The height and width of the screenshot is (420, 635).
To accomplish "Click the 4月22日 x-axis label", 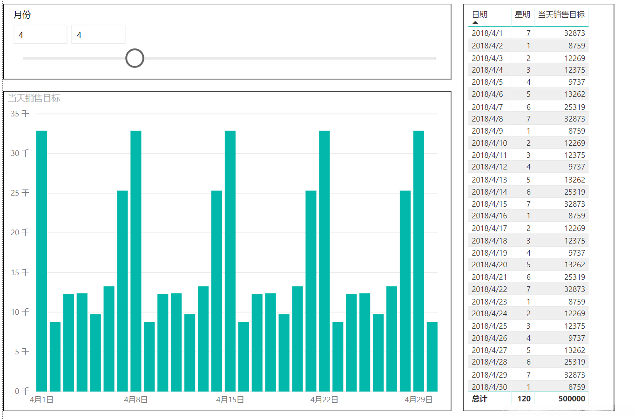I will click(x=324, y=400).
